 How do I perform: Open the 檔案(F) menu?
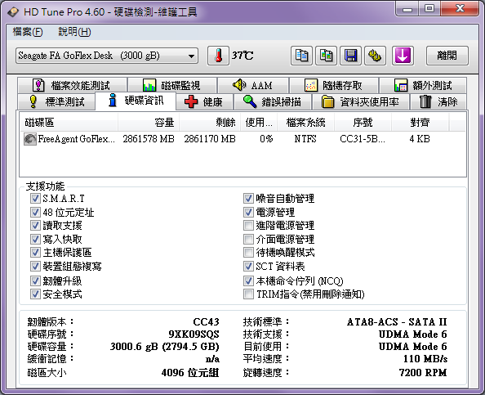pos(28,32)
